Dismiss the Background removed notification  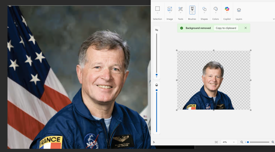coord(245,28)
